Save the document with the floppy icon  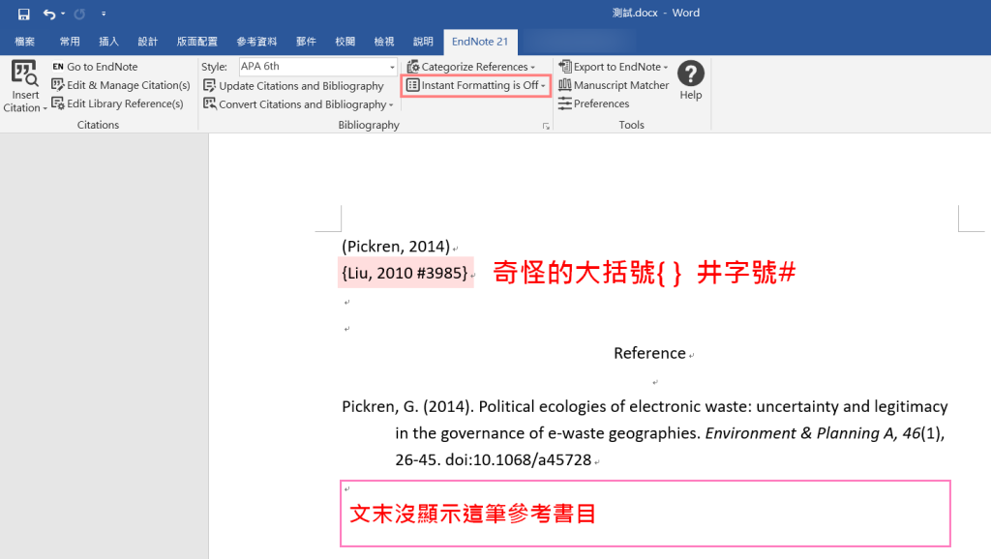point(24,14)
